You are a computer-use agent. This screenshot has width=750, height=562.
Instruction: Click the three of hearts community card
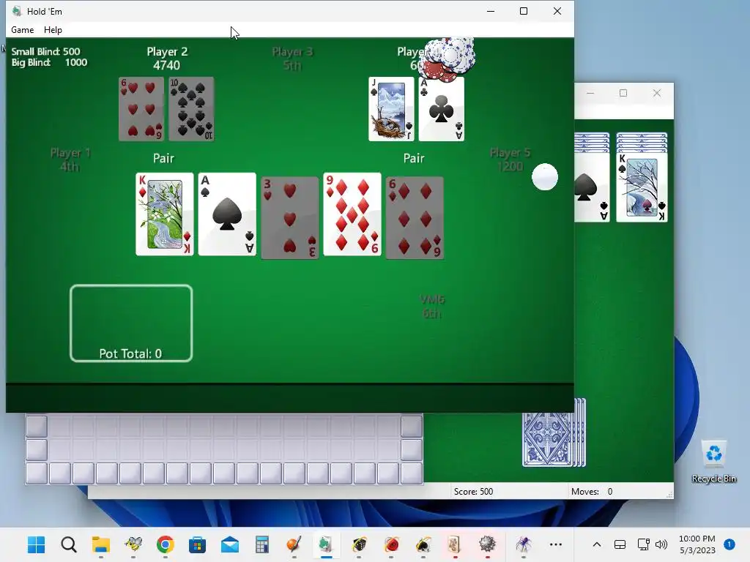click(290, 217)
